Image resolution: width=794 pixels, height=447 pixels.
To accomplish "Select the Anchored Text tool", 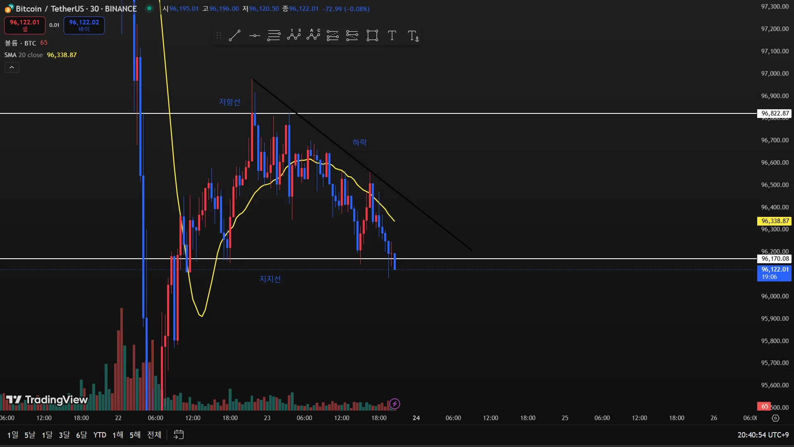I will click(413, 36).
